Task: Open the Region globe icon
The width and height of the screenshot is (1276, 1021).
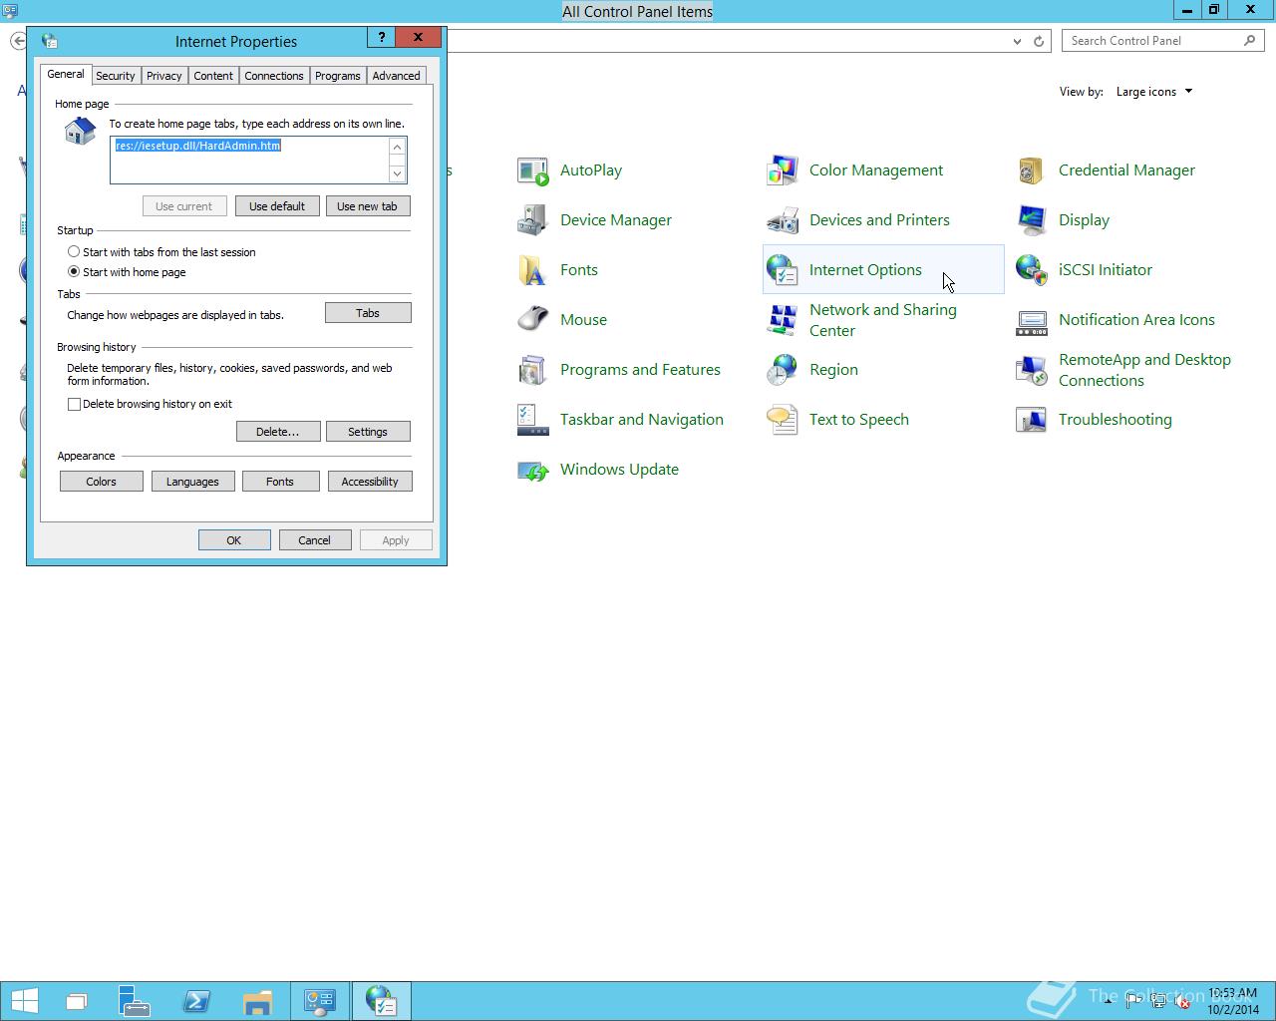Action: (783, 370)
